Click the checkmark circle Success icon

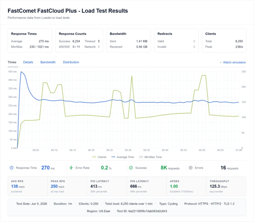click(131, 168)
